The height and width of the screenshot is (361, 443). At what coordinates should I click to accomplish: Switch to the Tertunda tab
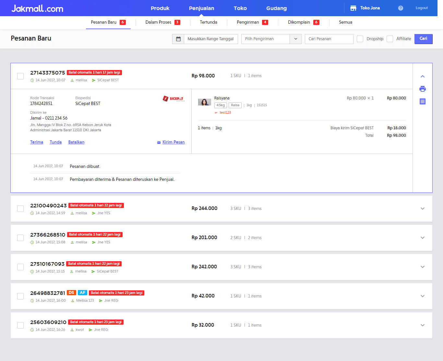click(x=209, y=22)
